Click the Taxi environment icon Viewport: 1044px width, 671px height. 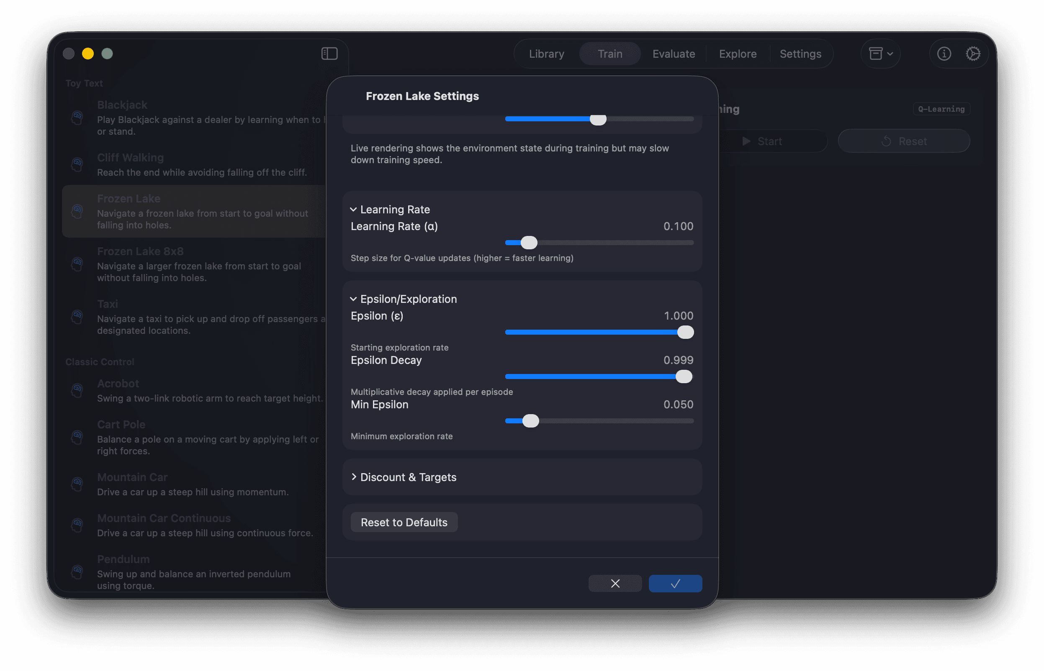pyautogui.click(x=77, y=316)
